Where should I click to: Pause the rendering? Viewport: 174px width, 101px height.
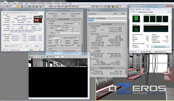115,13
